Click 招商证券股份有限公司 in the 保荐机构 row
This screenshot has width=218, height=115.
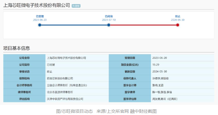pyautogui.click(x=60, y=78)
